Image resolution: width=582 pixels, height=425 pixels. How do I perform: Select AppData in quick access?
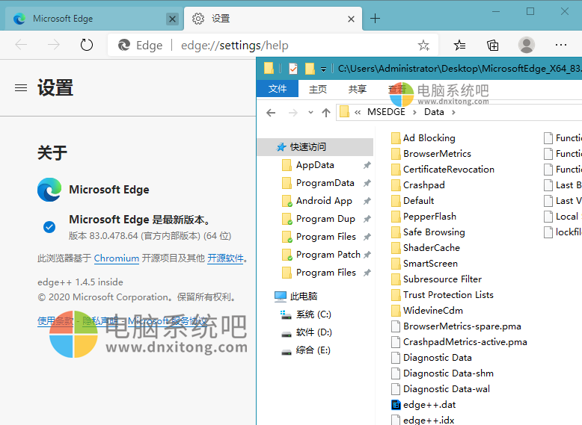[316, 165]
